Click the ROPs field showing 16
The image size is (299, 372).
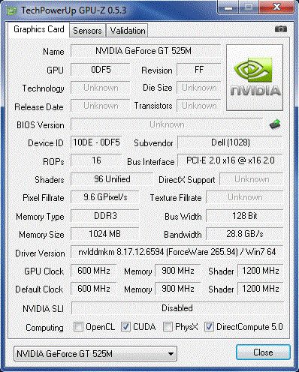click(x=96, y=160)
